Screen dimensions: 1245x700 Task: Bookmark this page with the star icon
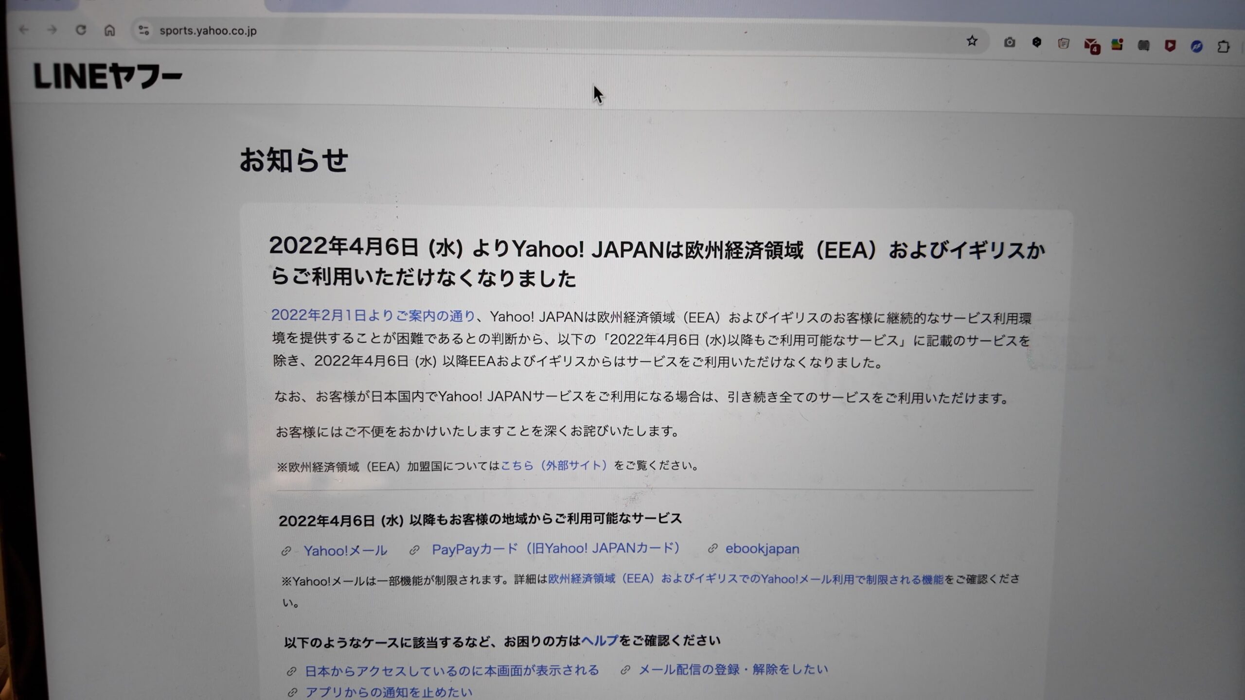(x=972, y=41)
